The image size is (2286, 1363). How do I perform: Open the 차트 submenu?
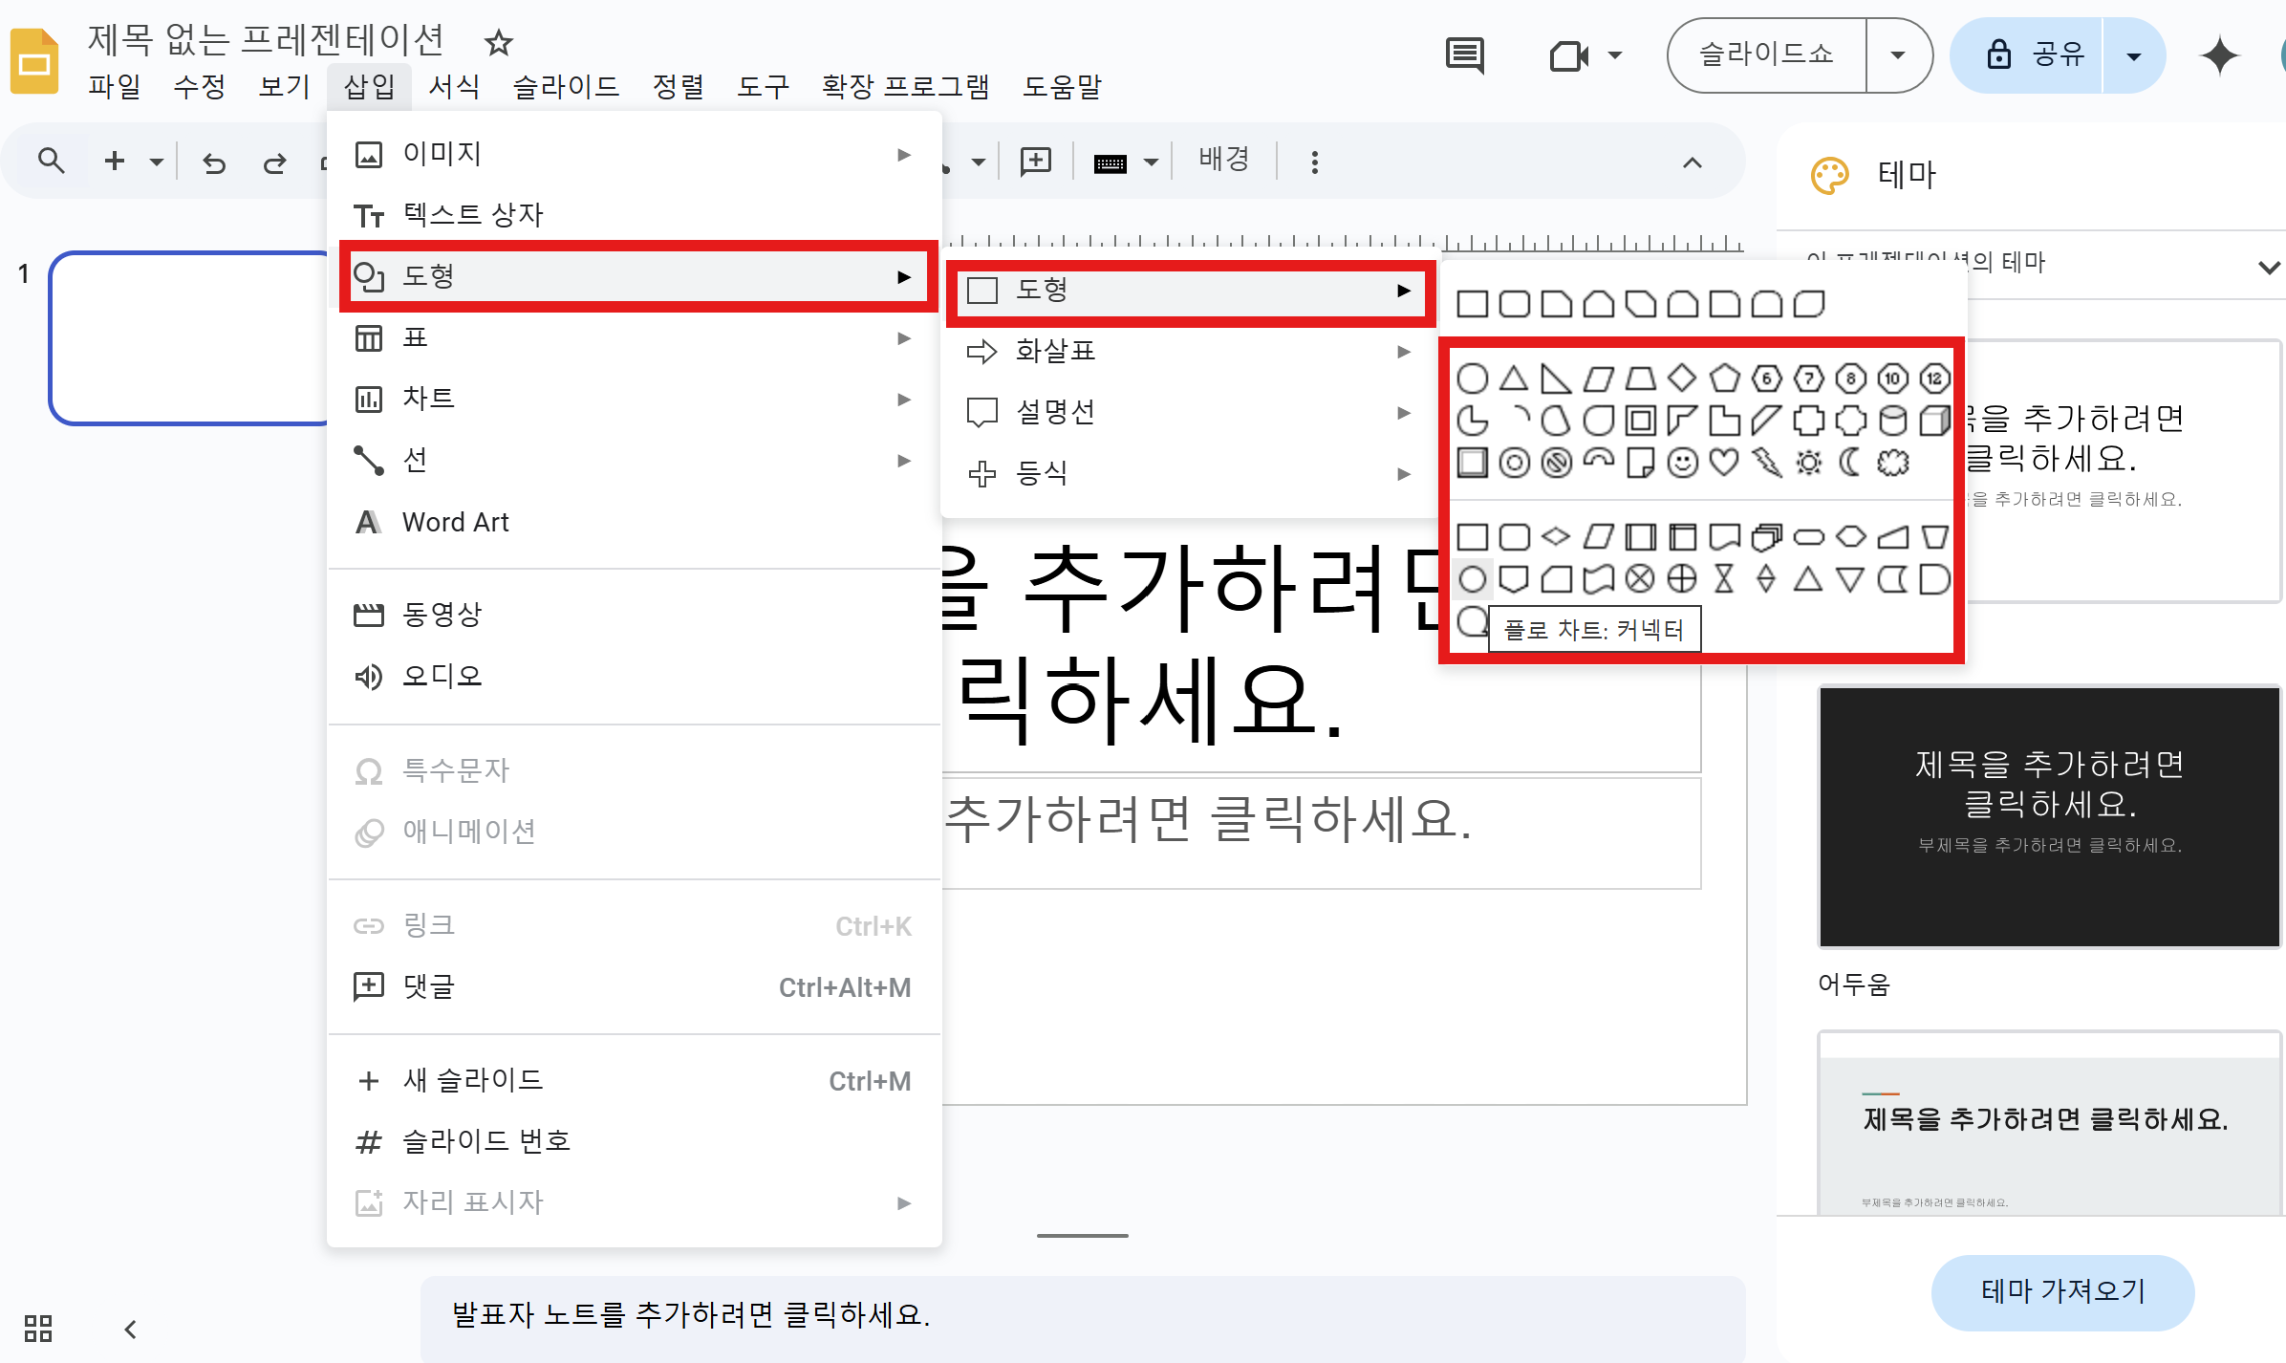[x=635, y=399]
